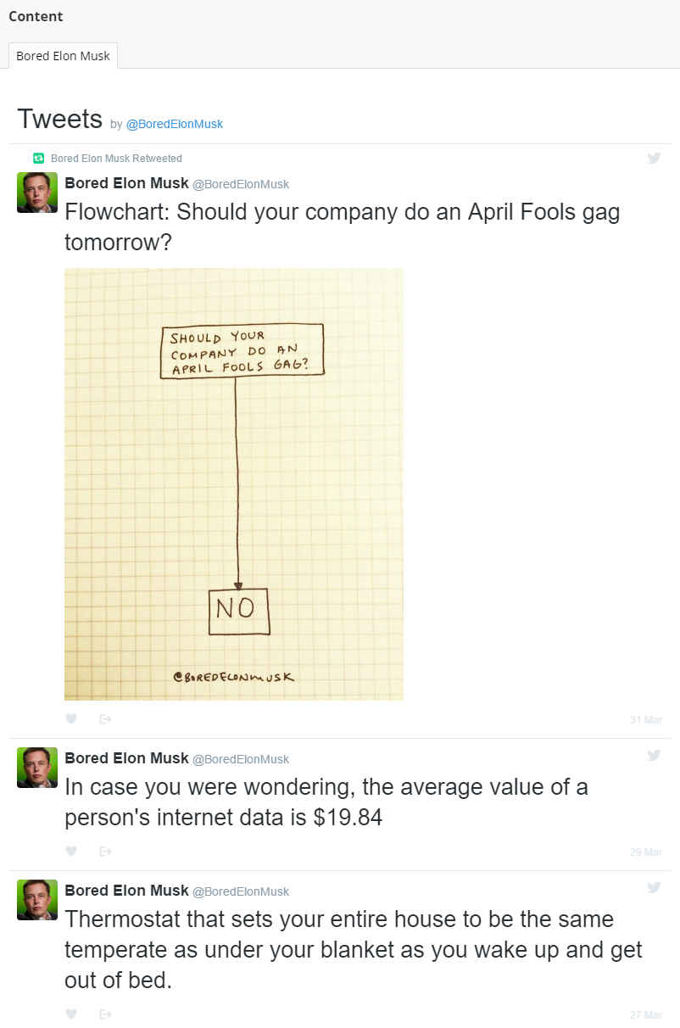Click the avatar on the Thermostat tweet

tap(37, 900)
